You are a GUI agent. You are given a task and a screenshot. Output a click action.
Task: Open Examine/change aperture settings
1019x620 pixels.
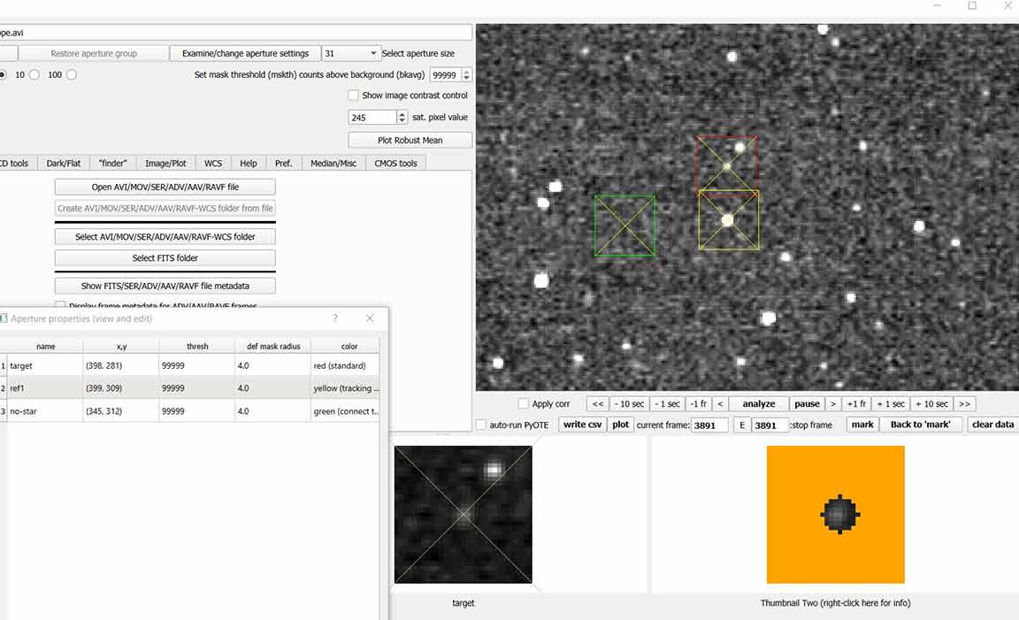pos(245,53)
